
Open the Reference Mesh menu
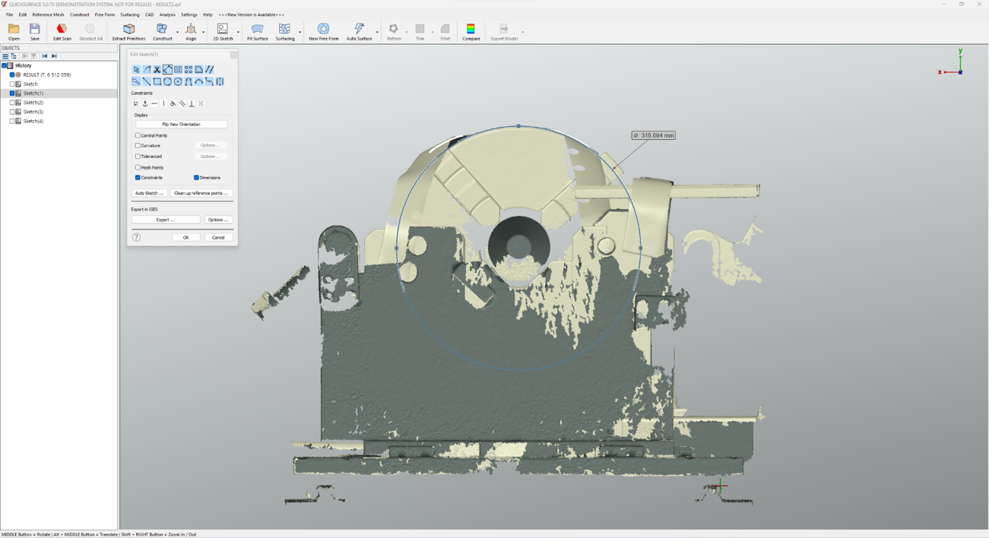coord(48,14)
